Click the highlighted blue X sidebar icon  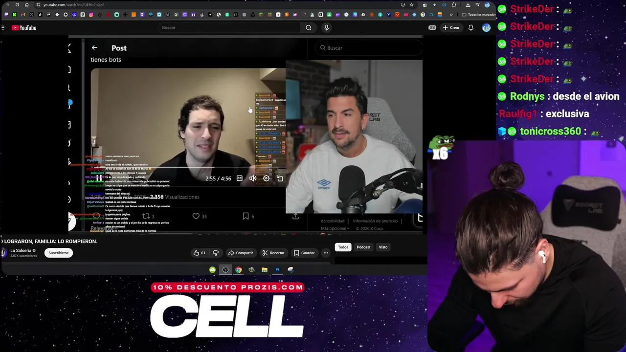coord(69,104)
